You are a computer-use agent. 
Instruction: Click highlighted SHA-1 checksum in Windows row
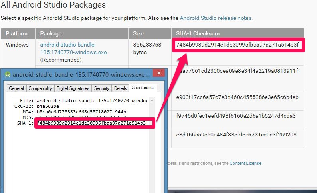pyautogui.click(x=237, y=45)
